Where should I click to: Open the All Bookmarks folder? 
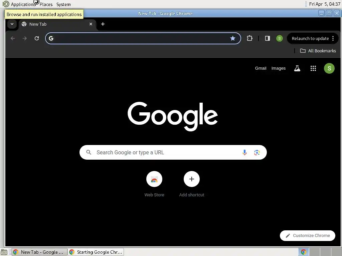tap(318, 51)
